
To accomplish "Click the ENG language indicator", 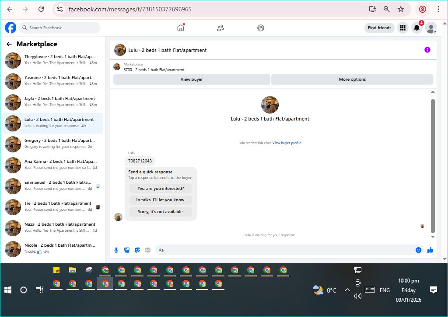I will click(385, 290).
